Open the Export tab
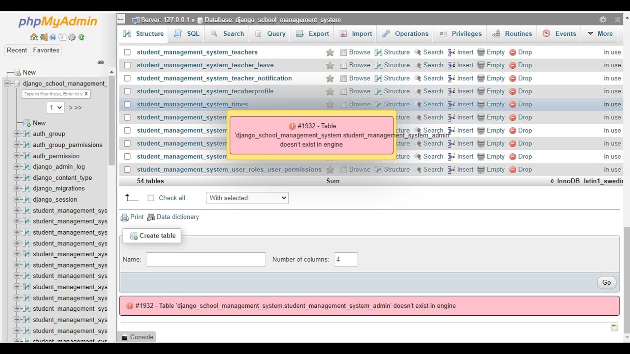The width and height of the screenshot is (630, 354). (x=313, y=34)
